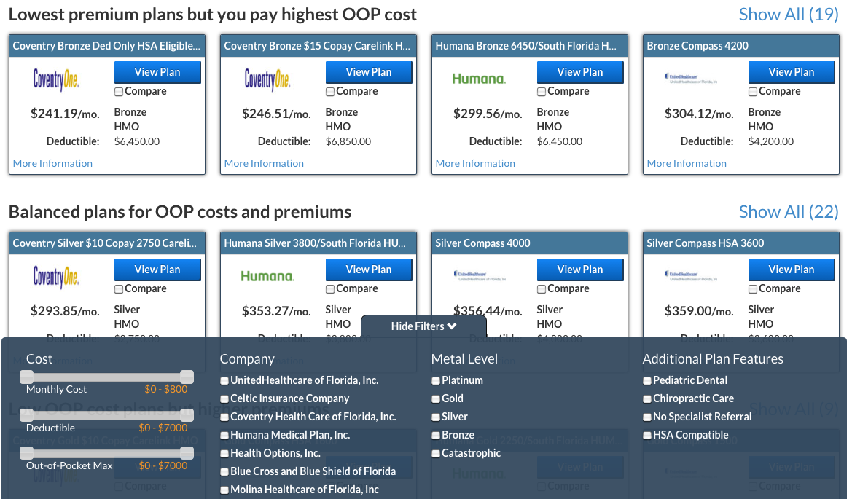Tick the Chiropractic Care feature filter
The height and width of the screenshot is (499, 852).
[647, 399]
